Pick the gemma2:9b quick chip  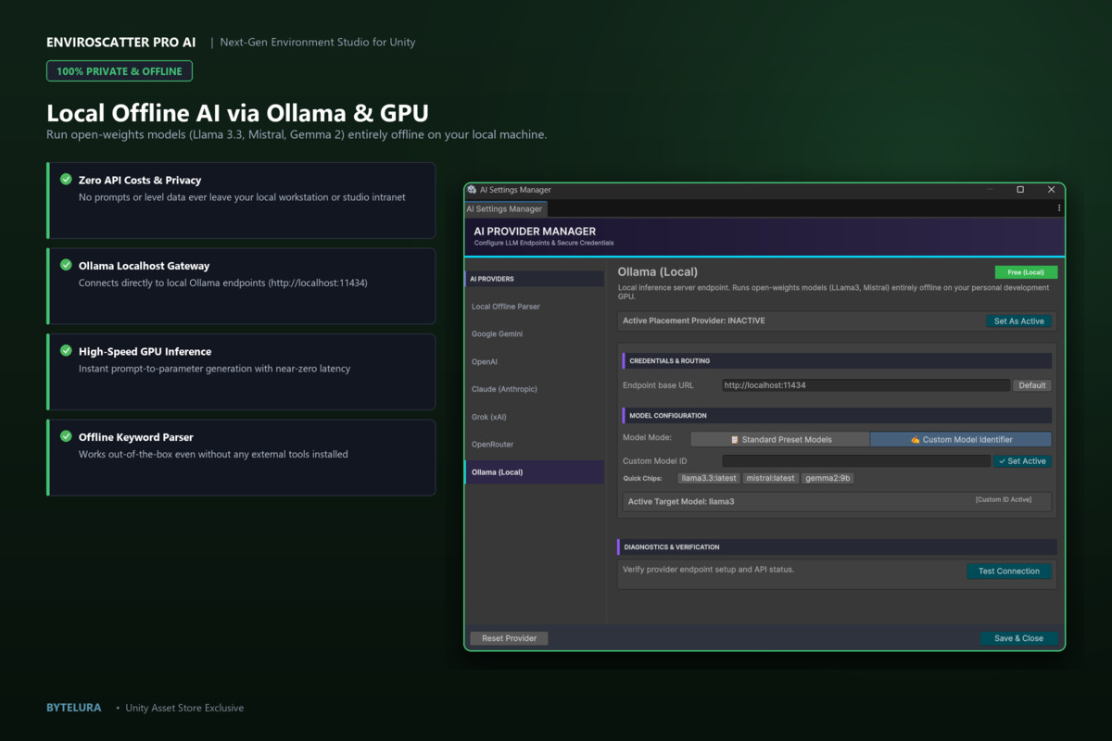pos(828,479)
